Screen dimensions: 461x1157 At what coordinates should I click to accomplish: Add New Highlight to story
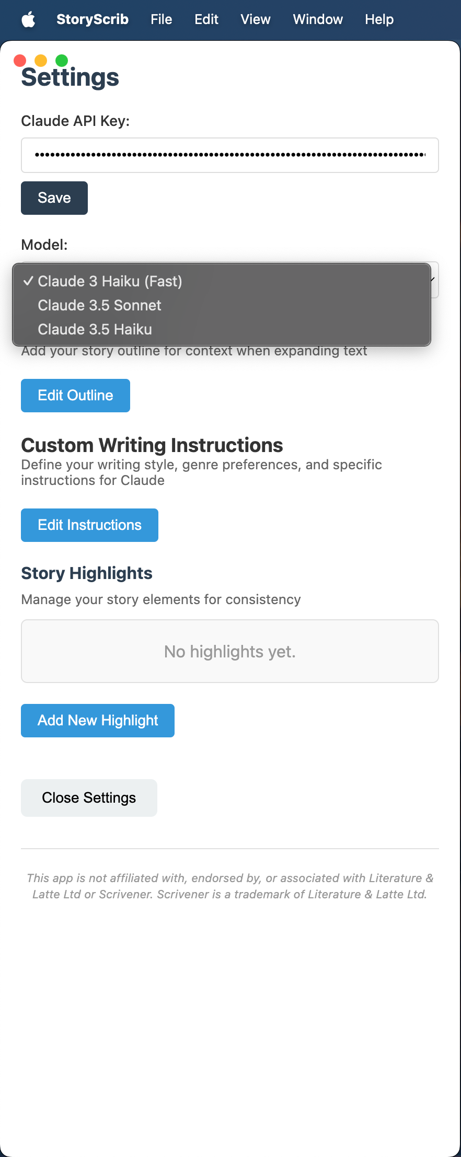point(98,721)
